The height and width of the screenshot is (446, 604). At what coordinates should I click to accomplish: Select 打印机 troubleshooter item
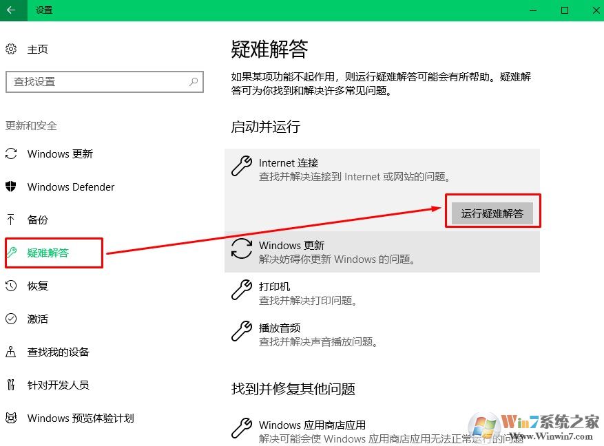(x=382, y=293)
